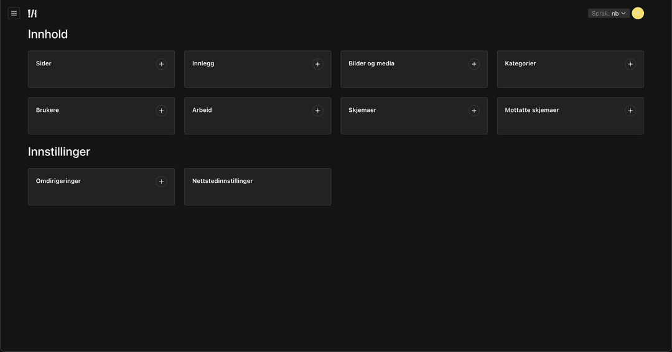Go to the Bilder og media collection
The height and width of the screenshot is (352, 672).
[414, 69]
